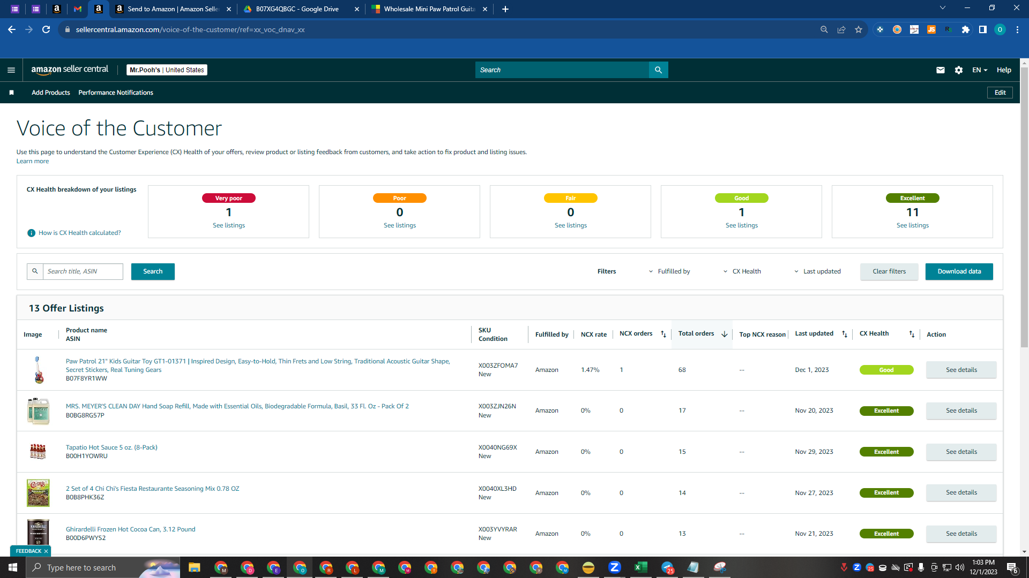Screen dimensions: 1029x578
Task: Click the share page icon in address bar
Action: tap(841, 29)
